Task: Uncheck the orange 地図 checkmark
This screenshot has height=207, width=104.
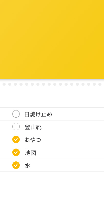Action: coord(16,152)
